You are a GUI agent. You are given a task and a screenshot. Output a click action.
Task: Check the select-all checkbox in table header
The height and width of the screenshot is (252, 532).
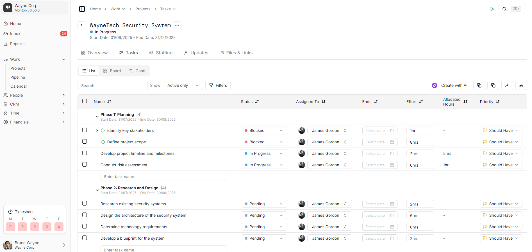(85, 101)
